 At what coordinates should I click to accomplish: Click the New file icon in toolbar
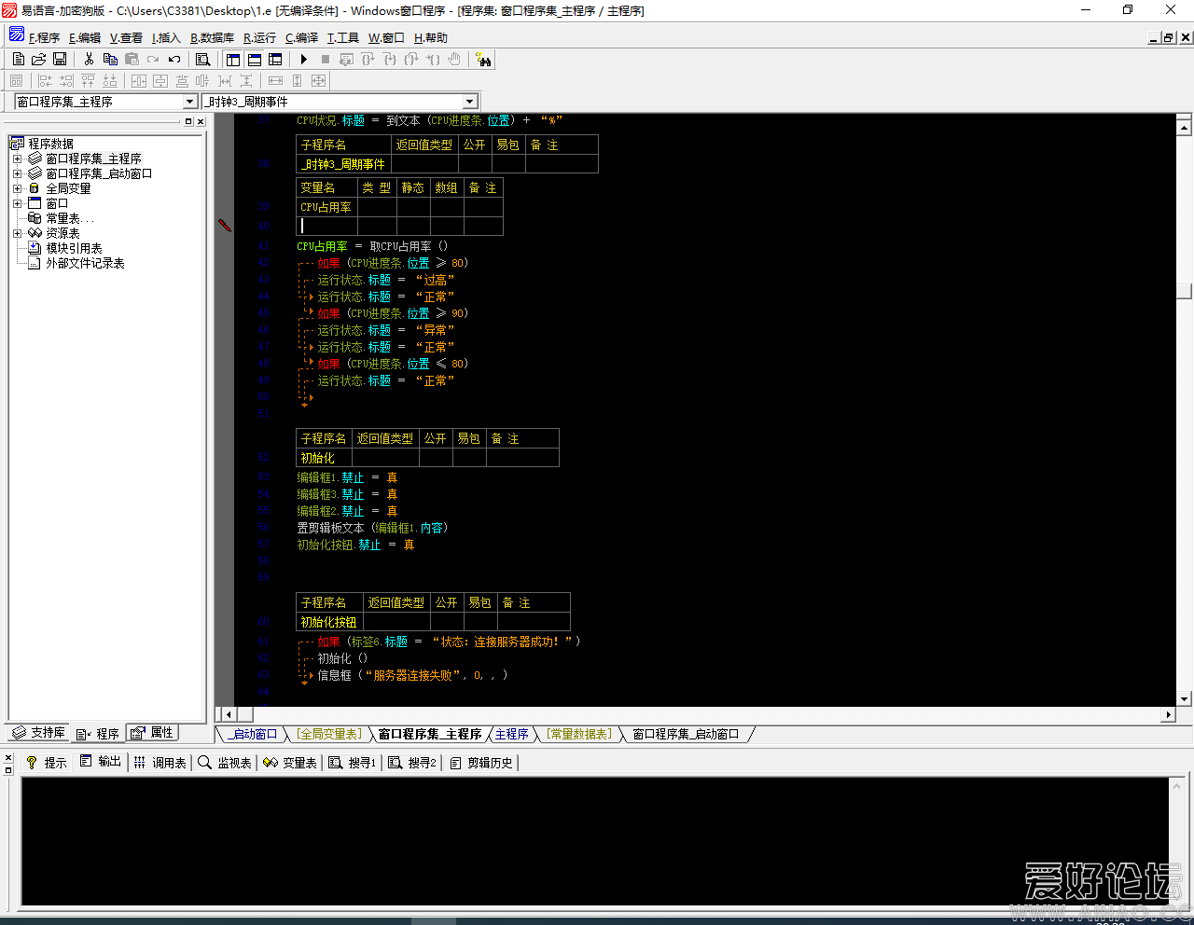(19, 59)
